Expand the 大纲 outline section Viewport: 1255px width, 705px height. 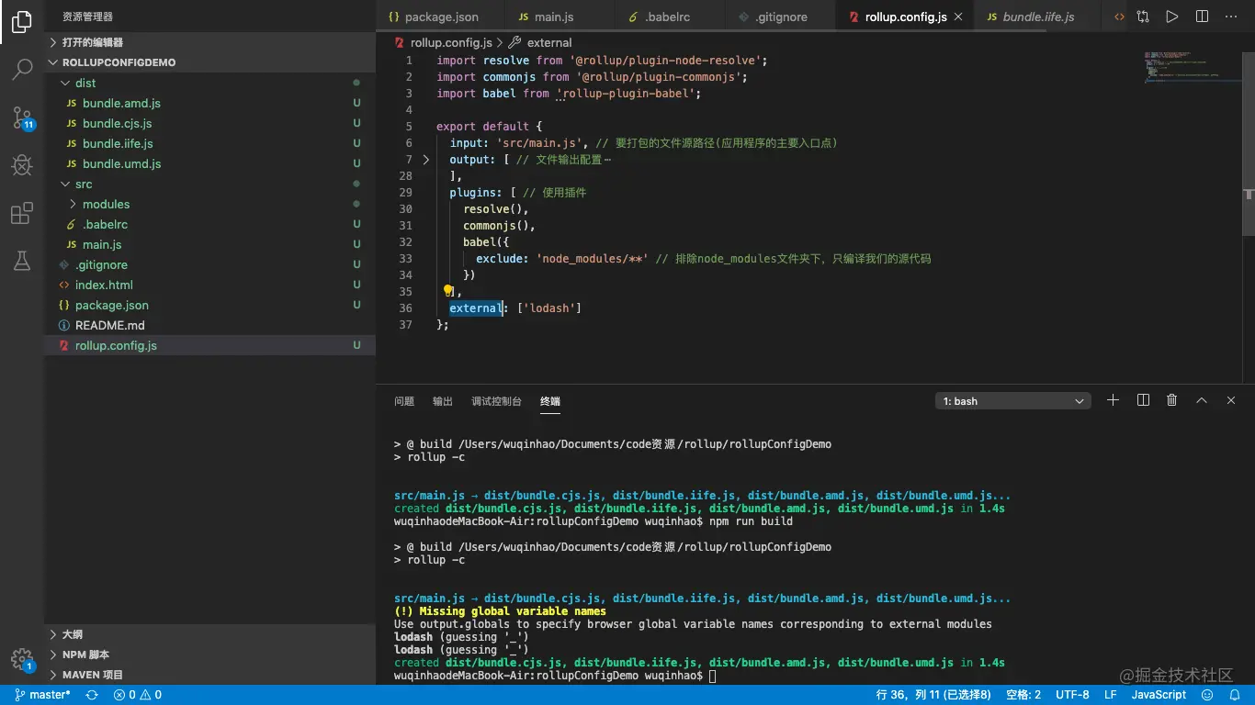point(209,634)
